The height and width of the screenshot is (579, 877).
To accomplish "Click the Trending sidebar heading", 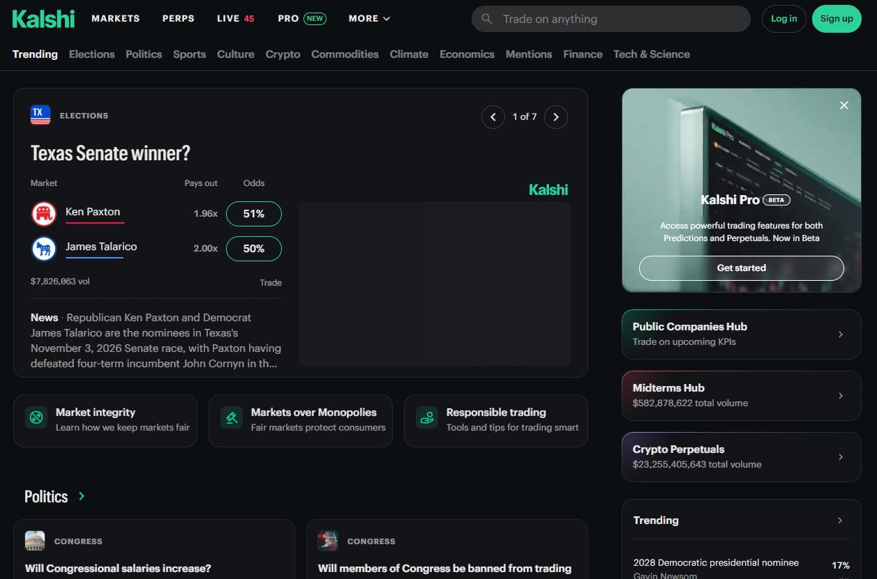I will [656, 520].
